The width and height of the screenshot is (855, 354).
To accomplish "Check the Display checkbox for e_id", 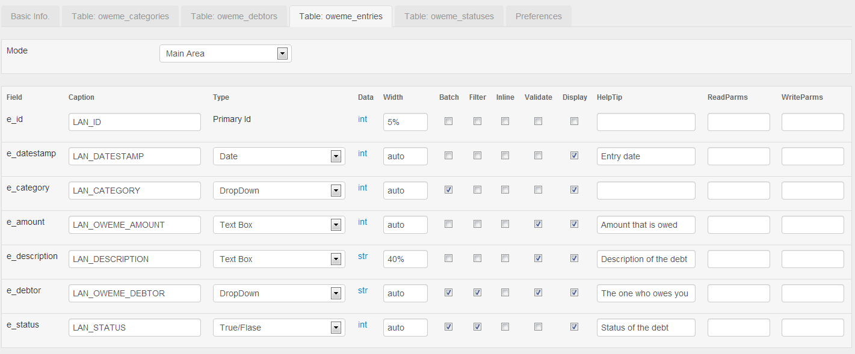I will click(x=575, y=121).
